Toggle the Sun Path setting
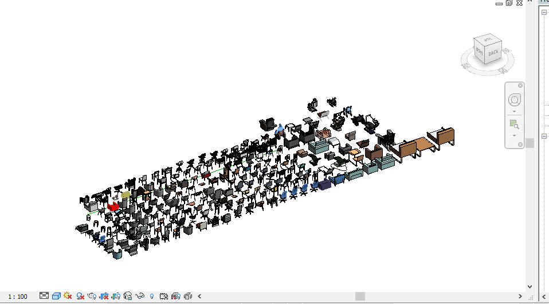 pyautogui.click(x=68, y=296)
